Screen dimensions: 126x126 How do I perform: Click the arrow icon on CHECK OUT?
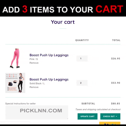116,116
